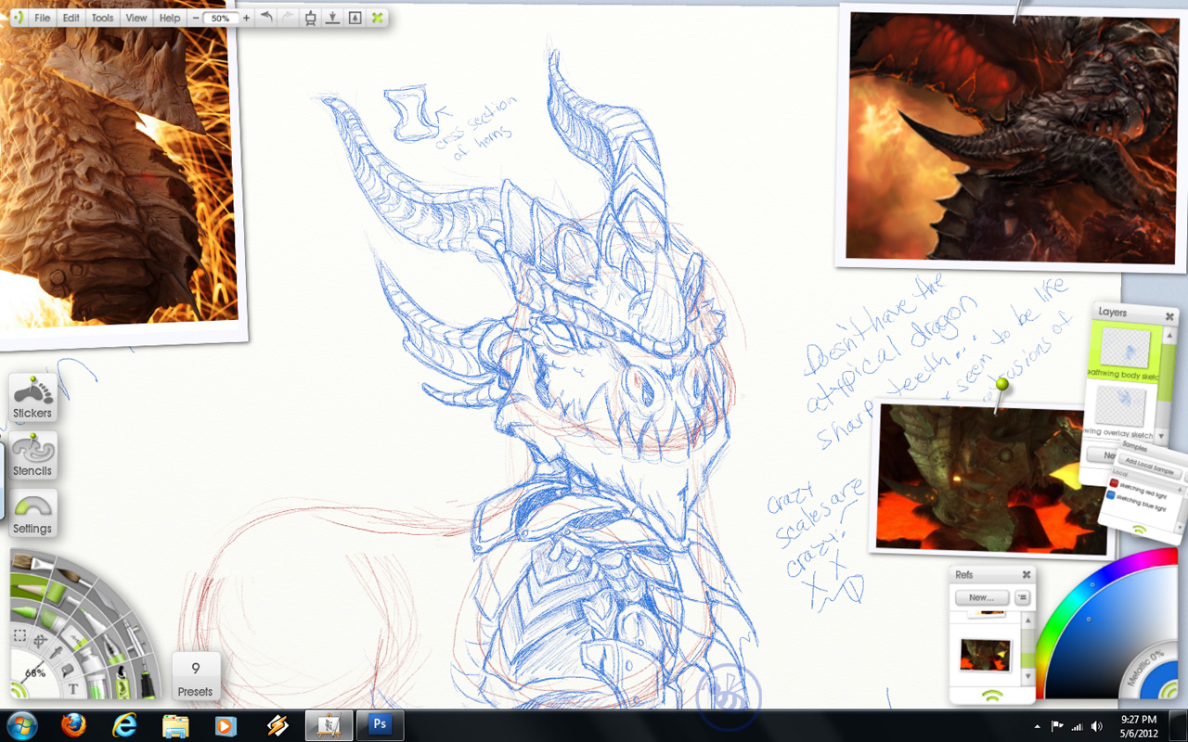Open the Help menu
1188x742 pixels.
click(170, 18)
